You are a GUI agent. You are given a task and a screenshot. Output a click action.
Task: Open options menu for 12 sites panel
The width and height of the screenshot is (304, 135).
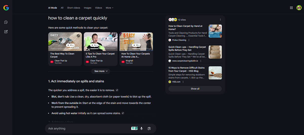[220, 20]
